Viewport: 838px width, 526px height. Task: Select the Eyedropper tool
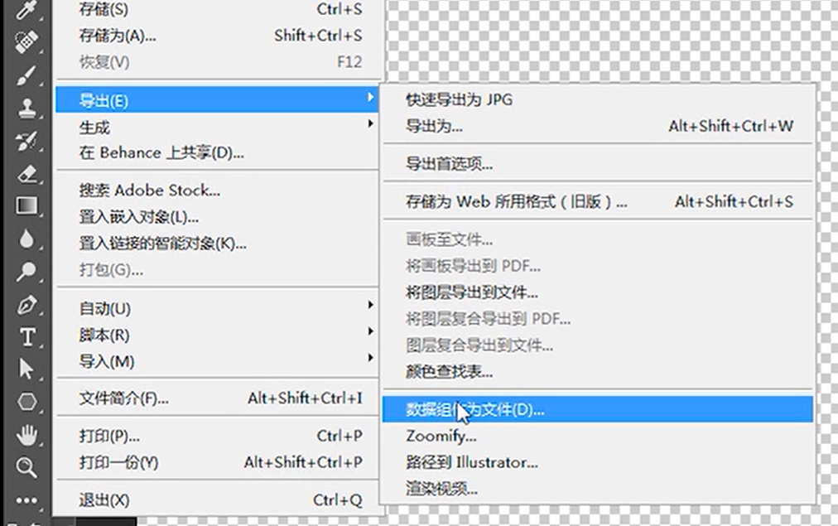(26, 9)
